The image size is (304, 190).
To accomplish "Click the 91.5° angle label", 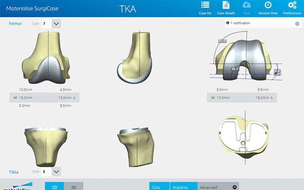I will coord(222,41).
